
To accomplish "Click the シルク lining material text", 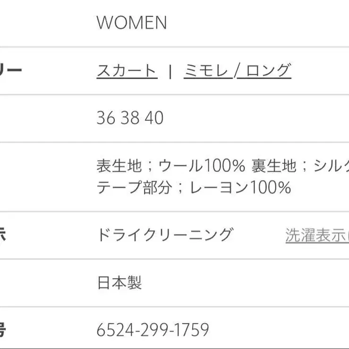I will pos(331,166).
